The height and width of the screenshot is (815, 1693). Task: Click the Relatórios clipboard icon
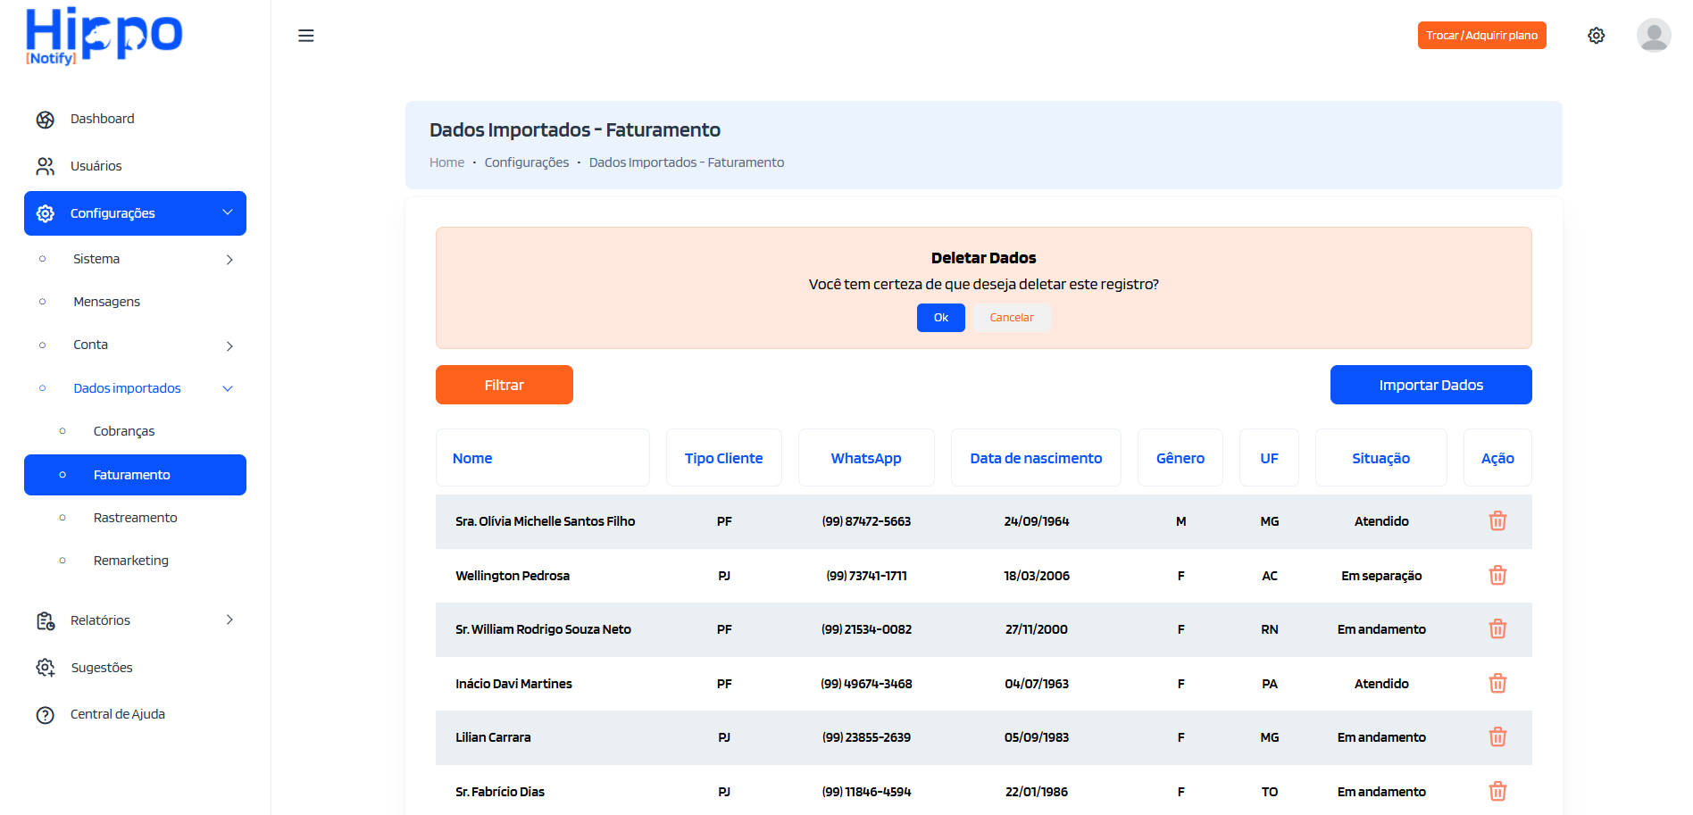46,620
